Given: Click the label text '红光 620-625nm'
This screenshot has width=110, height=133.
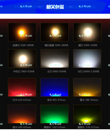Looking at the screenshot, I should click(x=22, y=100).
